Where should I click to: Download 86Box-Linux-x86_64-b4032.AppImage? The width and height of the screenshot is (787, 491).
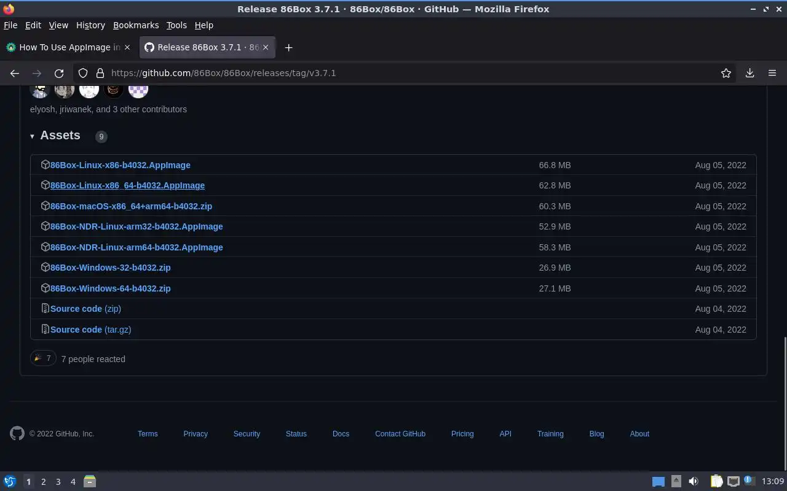(127, 185)
